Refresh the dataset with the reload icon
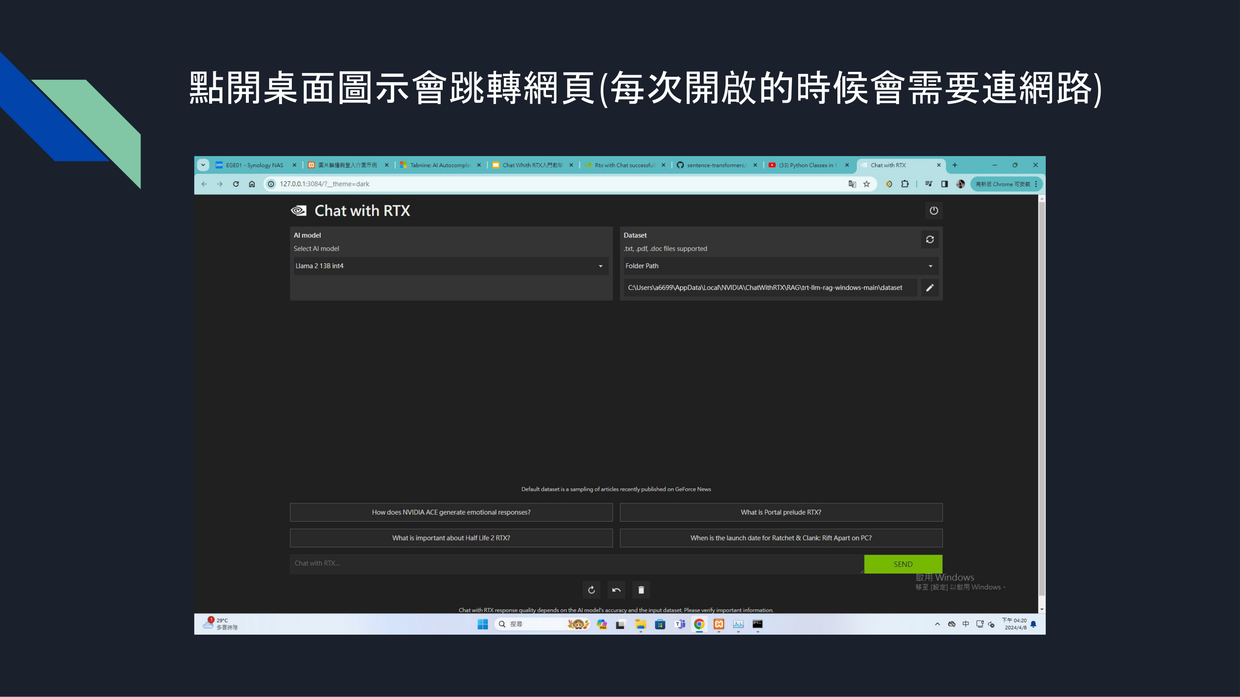Viewport: 1240px width, 697px height. [x=930, y=239]
